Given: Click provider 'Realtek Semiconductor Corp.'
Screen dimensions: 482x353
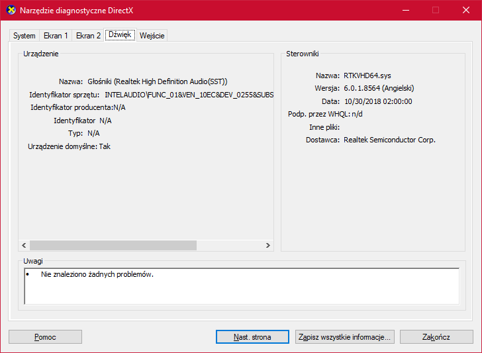Looking at the screenshot, I should click(x=389, y=140).
